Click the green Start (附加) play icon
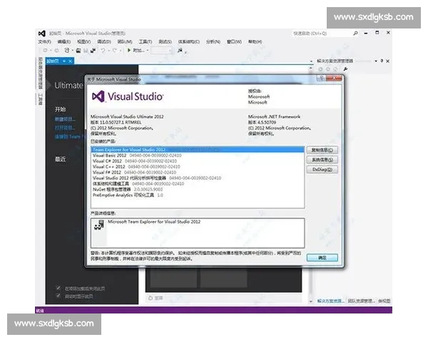The image size is (428, 342). click(x=129, y=50)
